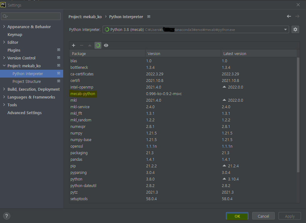Navigate back with the left arrow
The width and height of the screenshot is (306, 223).
coord(289,16)
